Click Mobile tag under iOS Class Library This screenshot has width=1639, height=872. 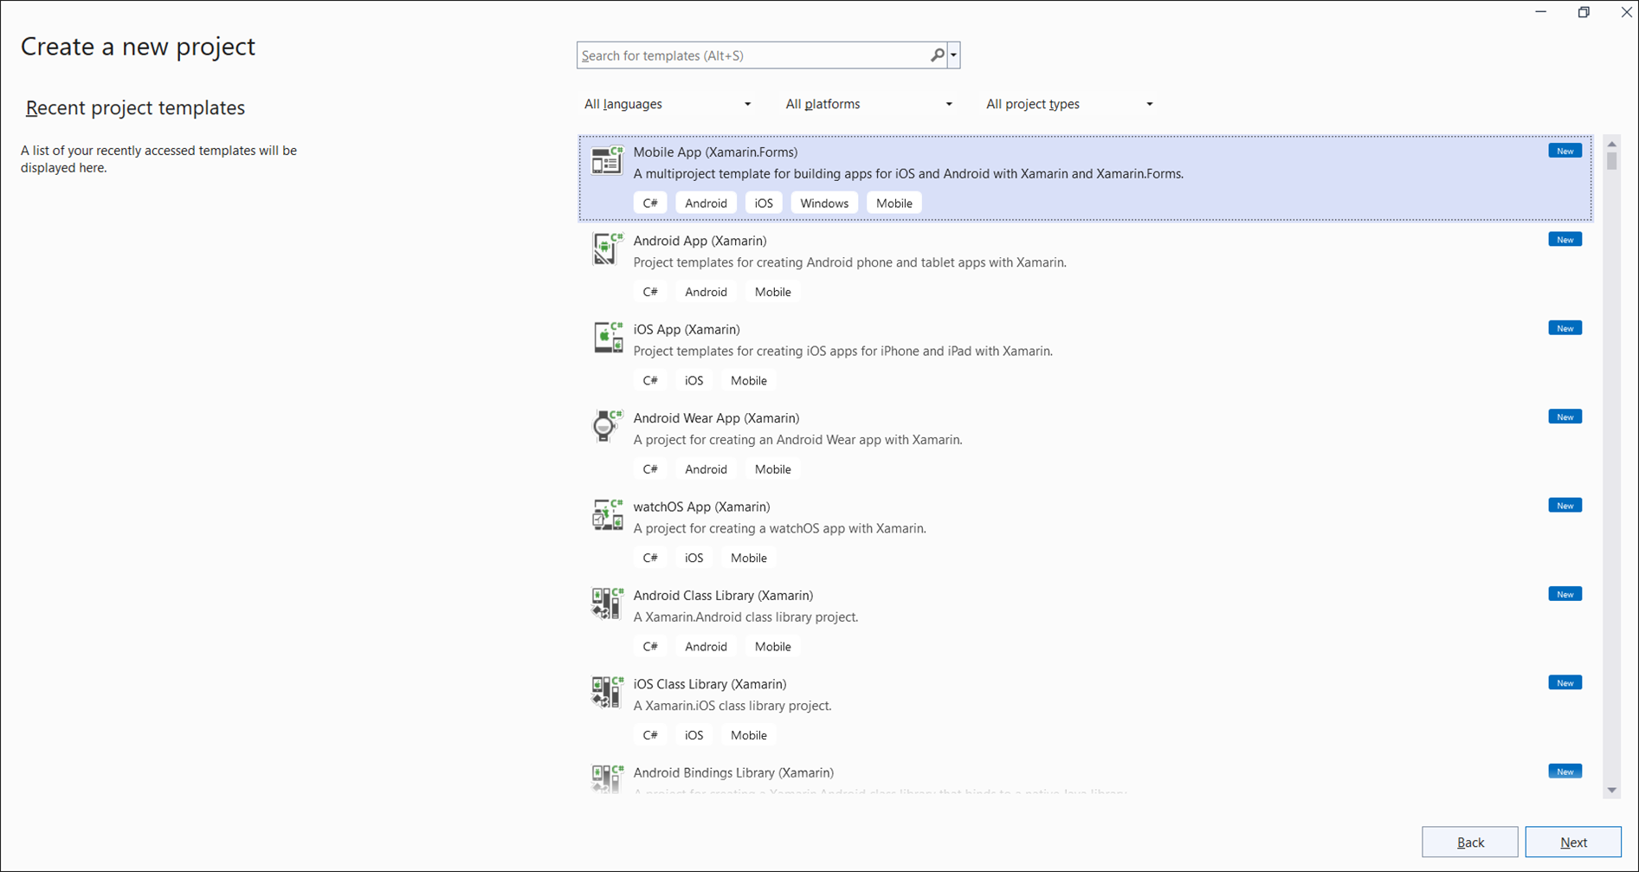click(x=748, y=735)
